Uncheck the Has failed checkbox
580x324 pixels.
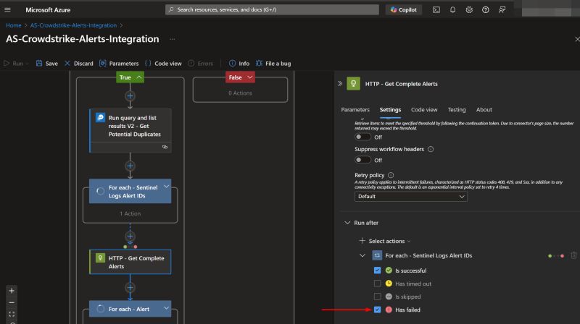(377, 310)
